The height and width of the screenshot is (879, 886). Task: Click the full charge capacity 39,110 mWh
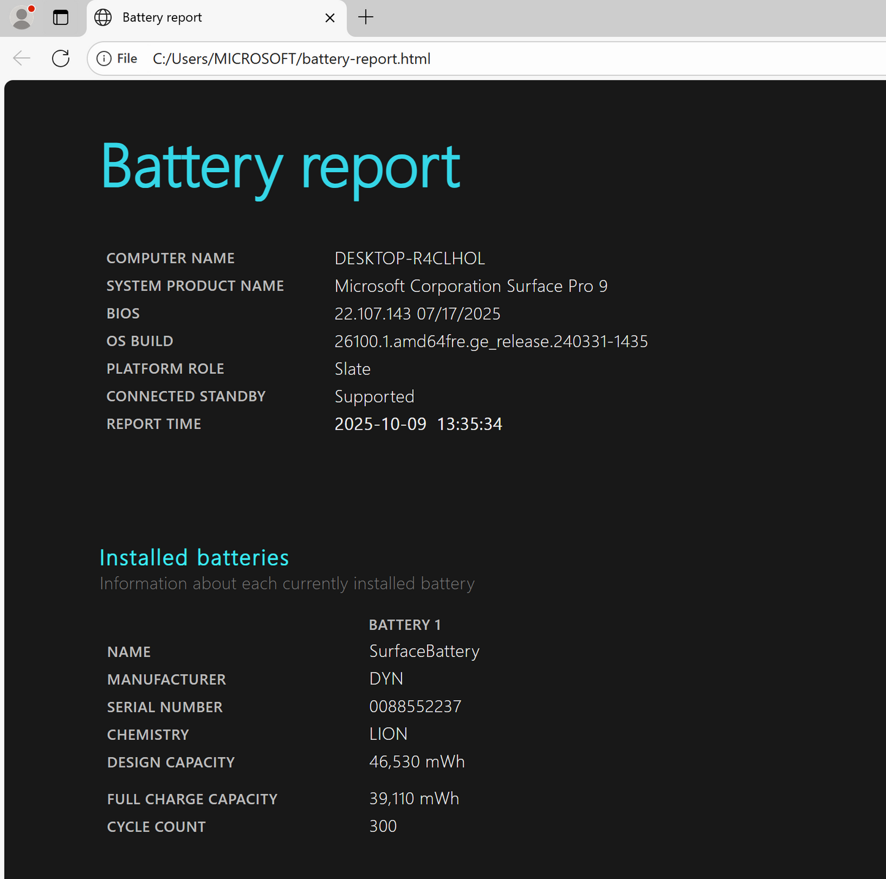coord(414,799)
